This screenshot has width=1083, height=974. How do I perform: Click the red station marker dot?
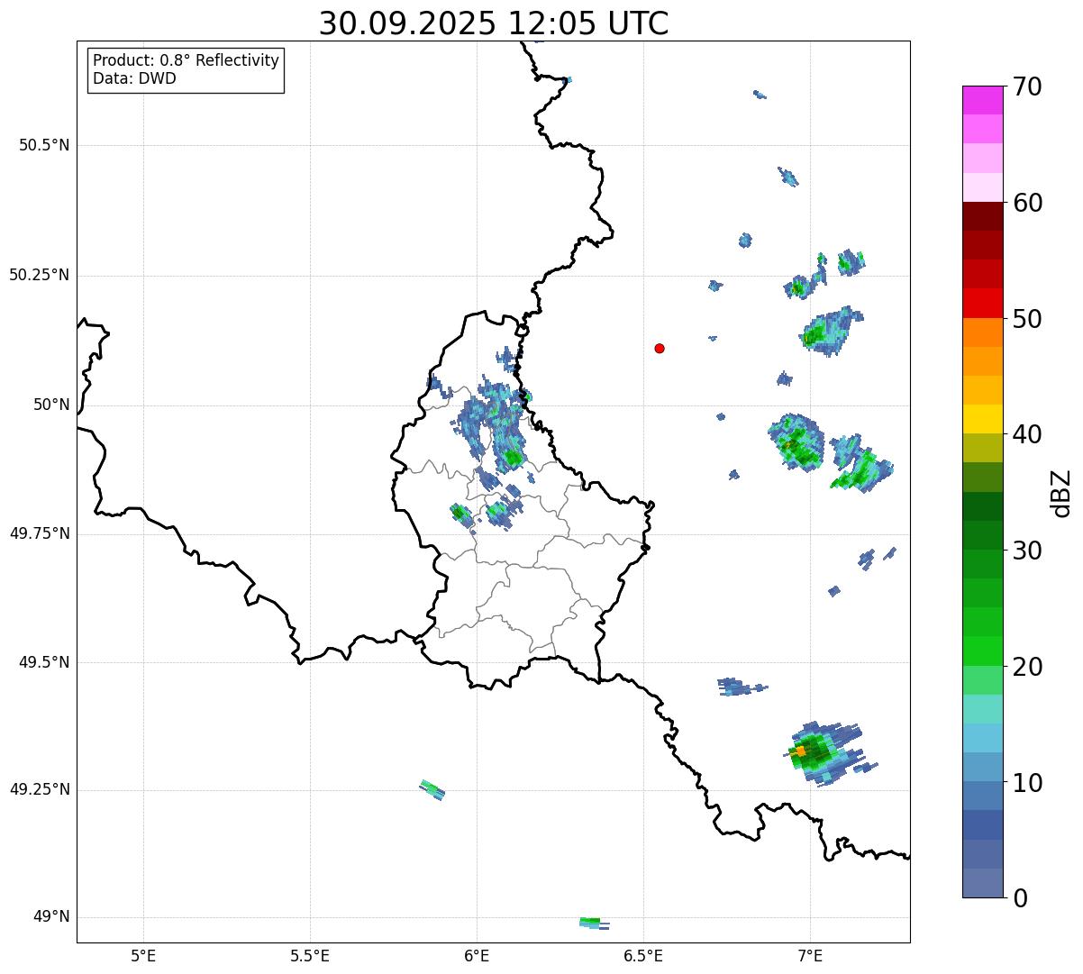[x=660, y=348]
